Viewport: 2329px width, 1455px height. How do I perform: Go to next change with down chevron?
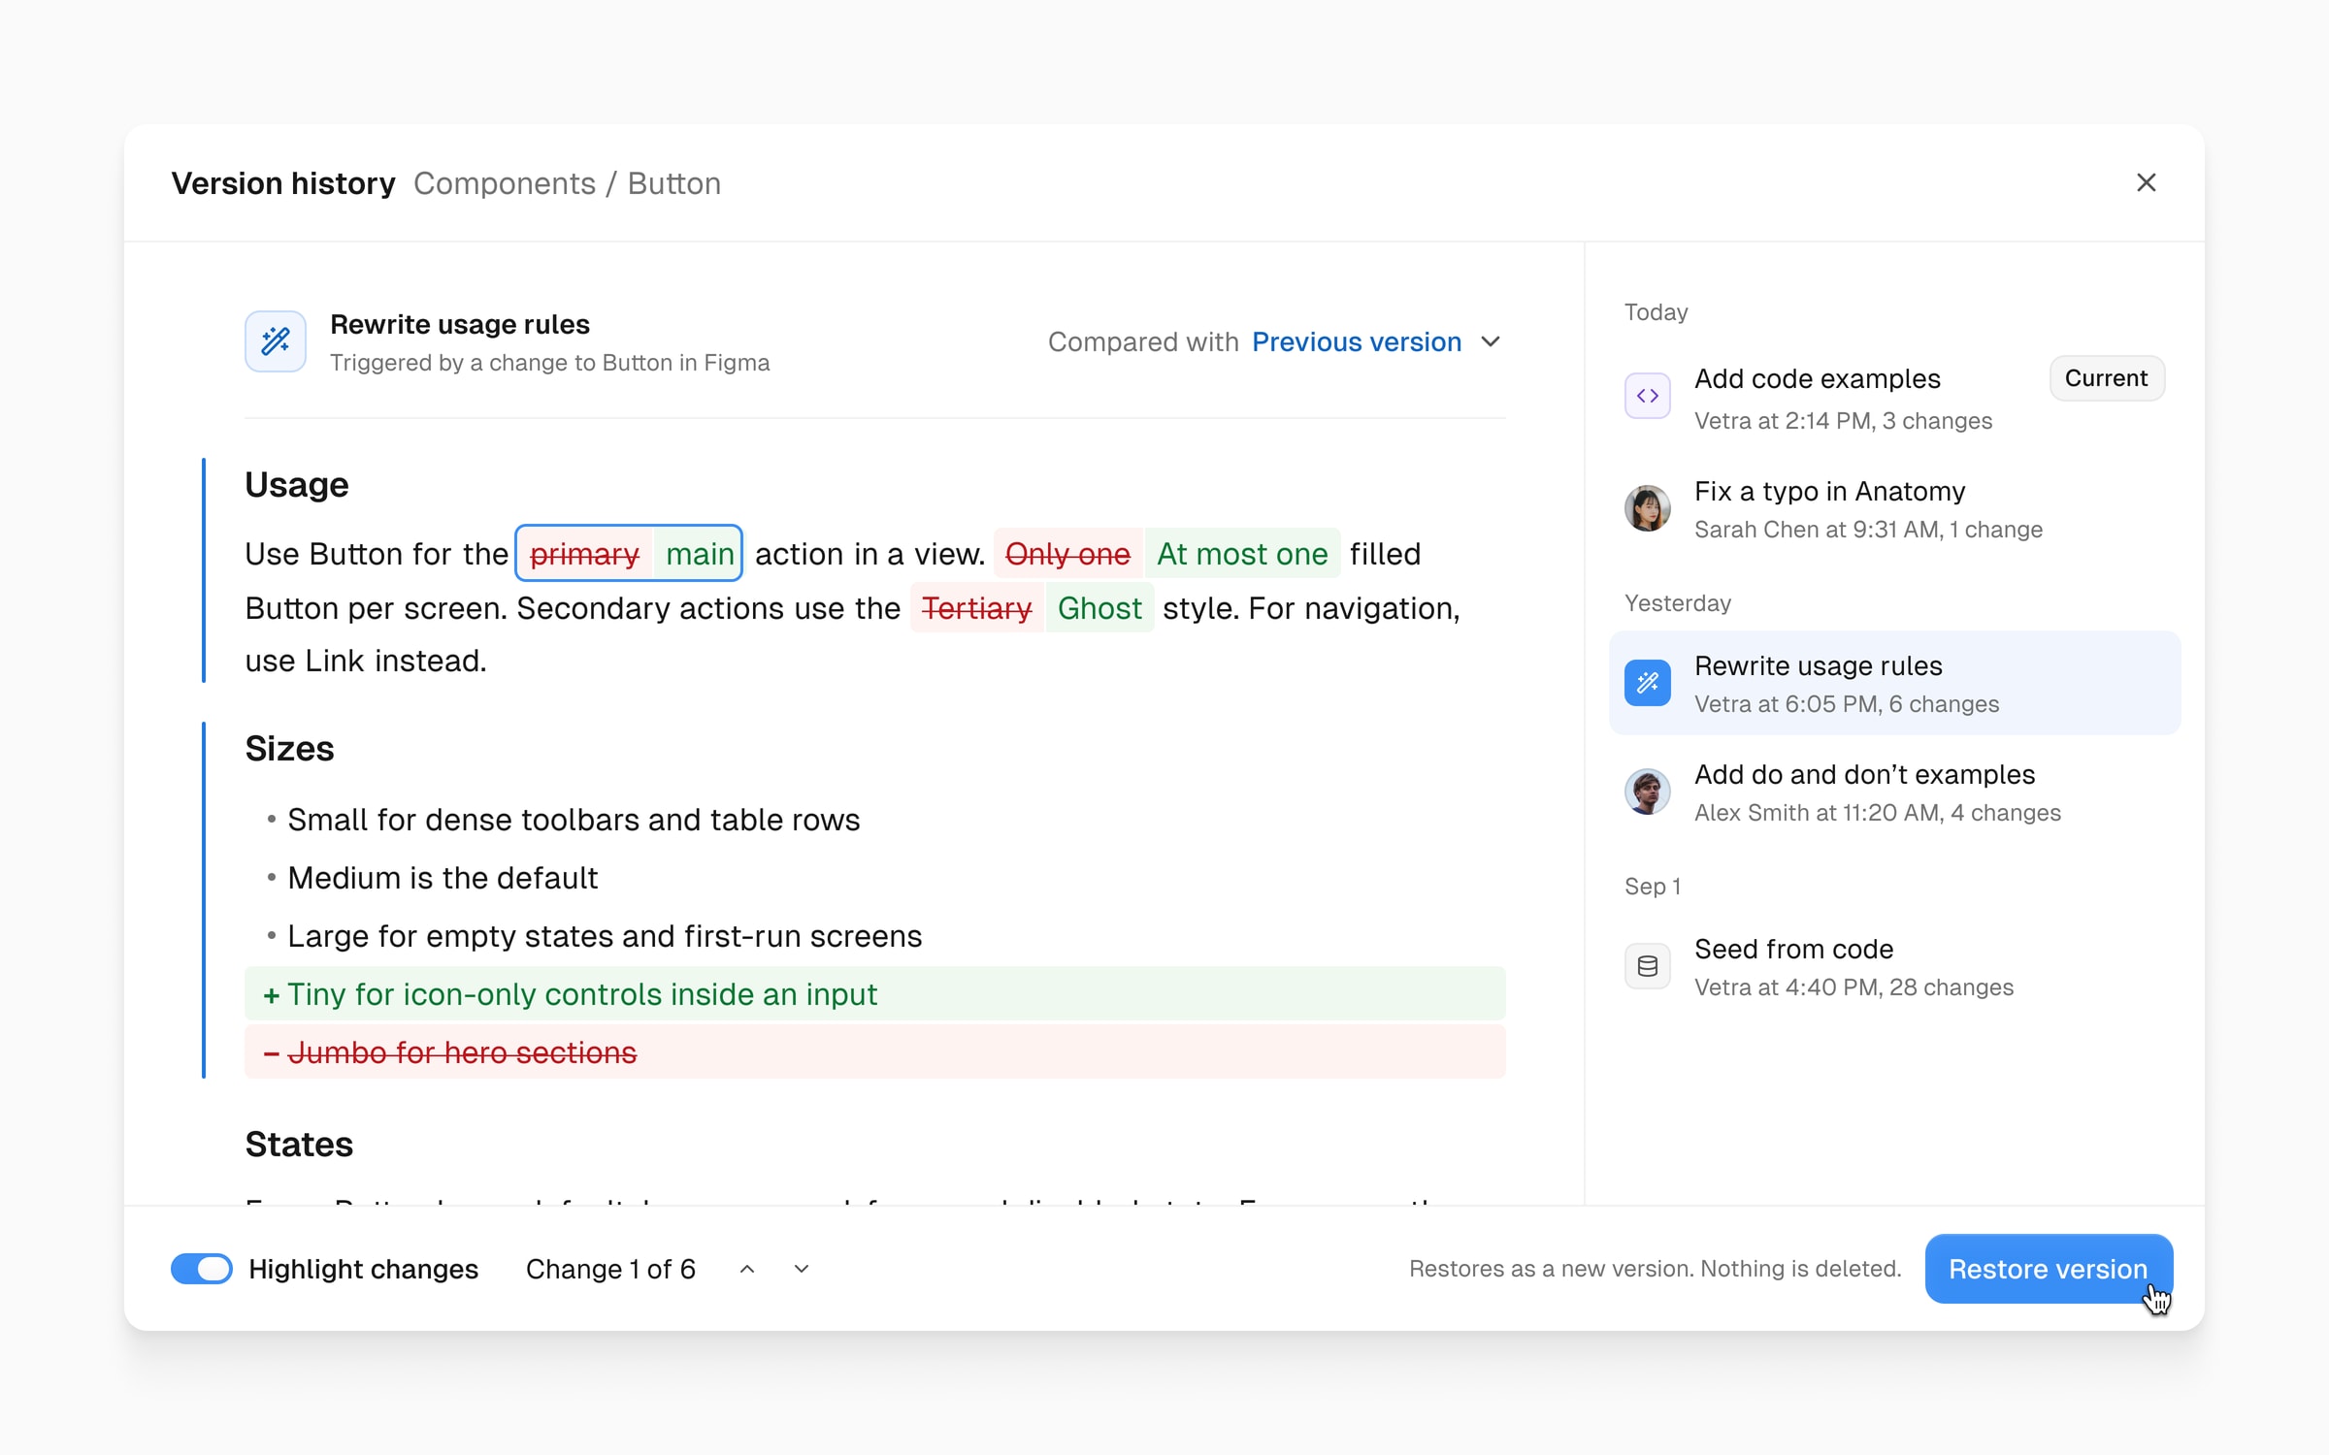click(x=802, y=1269)
